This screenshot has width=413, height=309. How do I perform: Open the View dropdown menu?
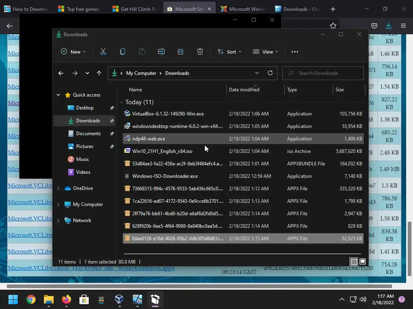tap(265, 52)
